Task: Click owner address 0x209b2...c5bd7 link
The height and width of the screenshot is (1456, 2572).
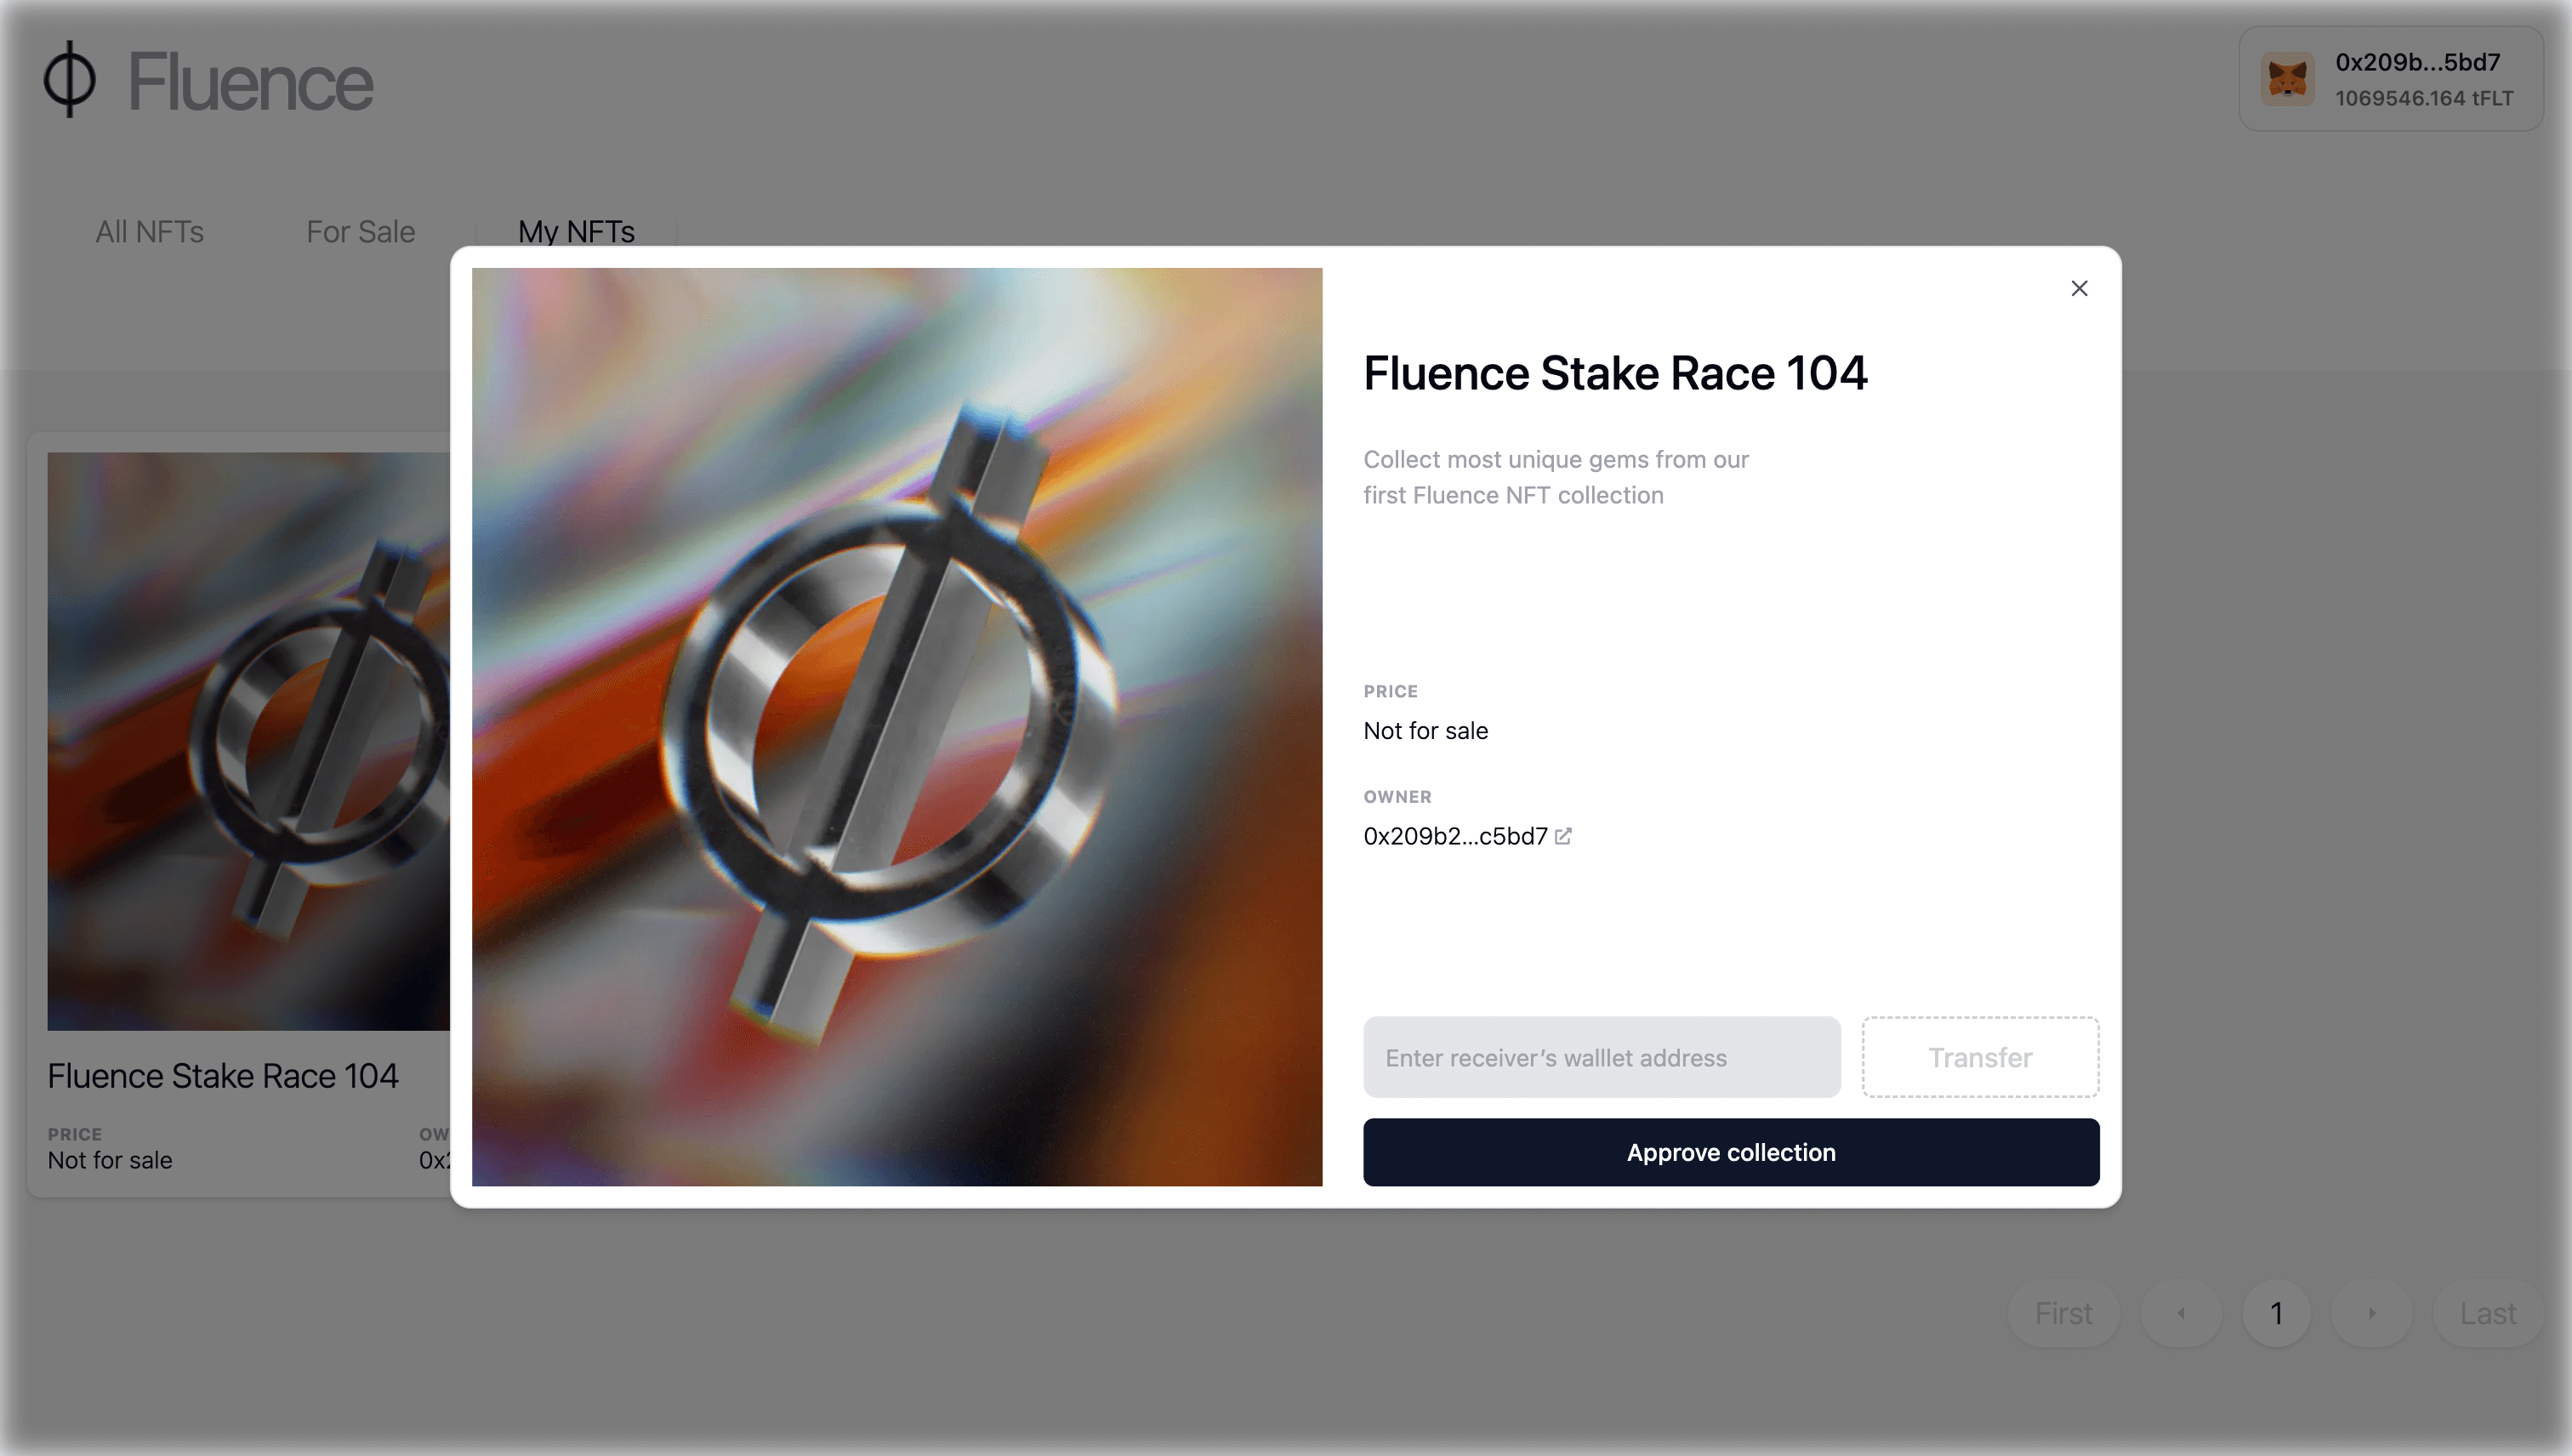Action: click(1454, 836)
